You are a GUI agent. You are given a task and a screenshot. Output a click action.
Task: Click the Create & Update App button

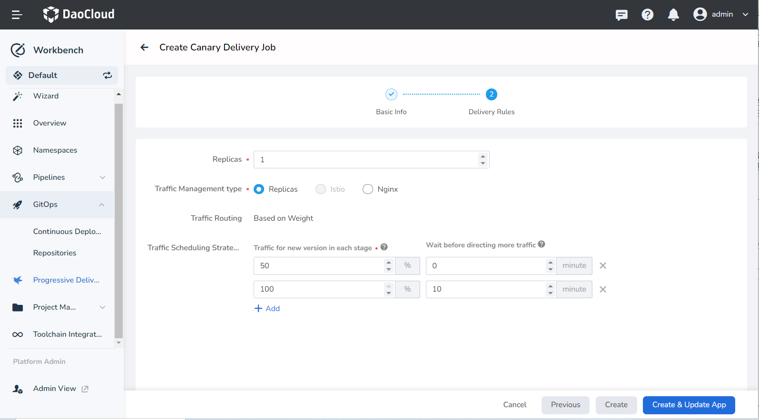point(689,405)
